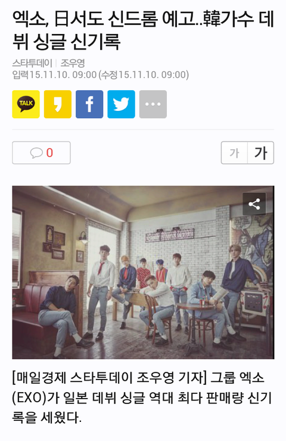The width and height of the screenshot is (286, 441).
Task: Click body text ending 록을 세웠다.
Action: [x=47, y=417]
